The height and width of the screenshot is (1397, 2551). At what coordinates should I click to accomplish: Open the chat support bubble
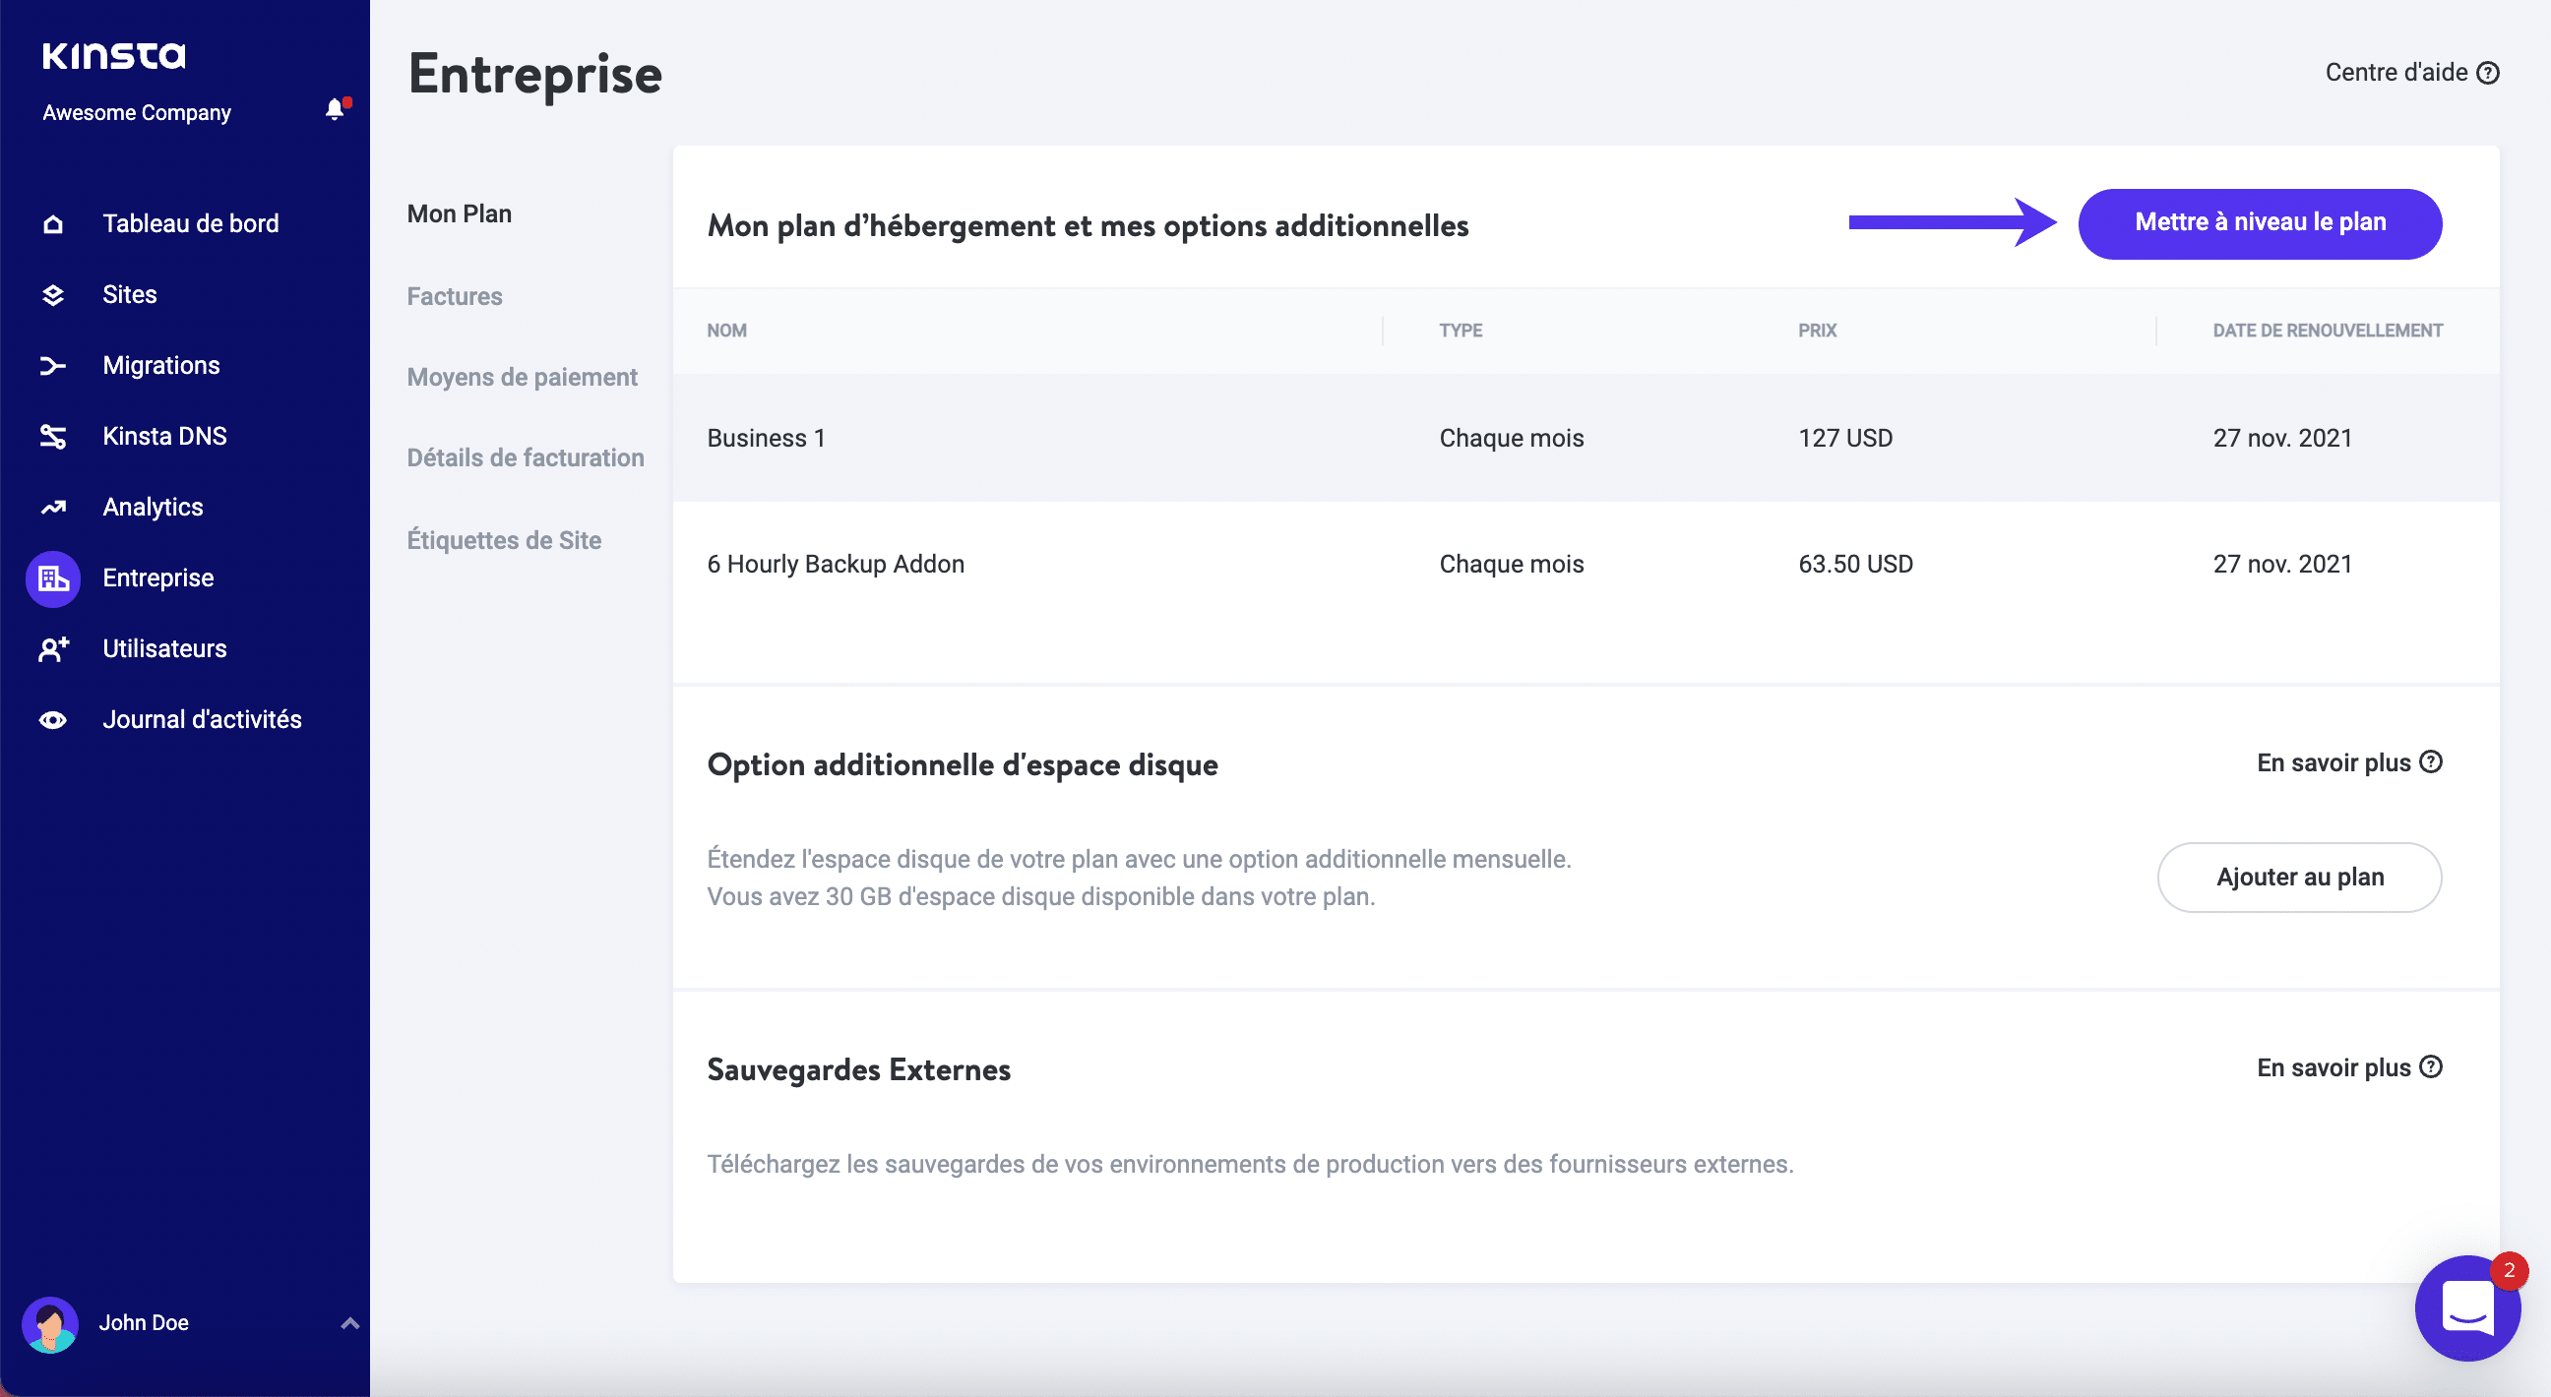pos(2466,1307)
